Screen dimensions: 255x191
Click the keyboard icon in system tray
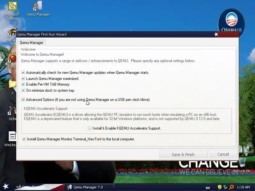(208, 187)
